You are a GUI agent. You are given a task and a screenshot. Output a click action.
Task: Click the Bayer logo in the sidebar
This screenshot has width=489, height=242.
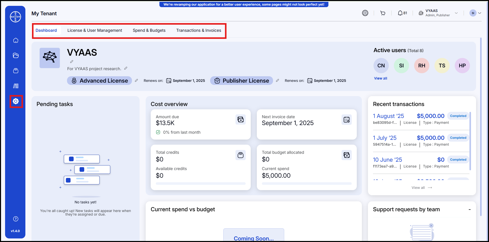pyautogui.click(x=15, y=17)
